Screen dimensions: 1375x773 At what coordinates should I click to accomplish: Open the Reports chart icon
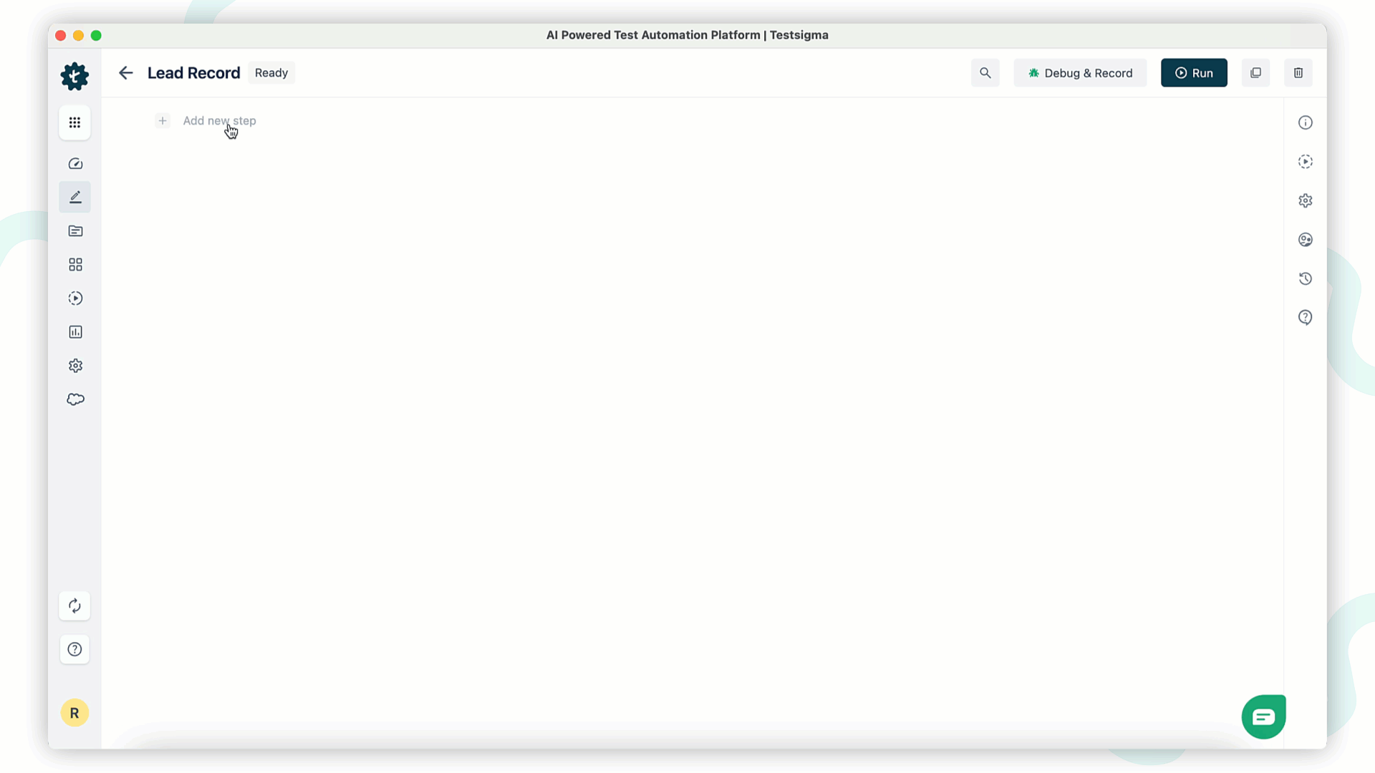tap(75, 332)
